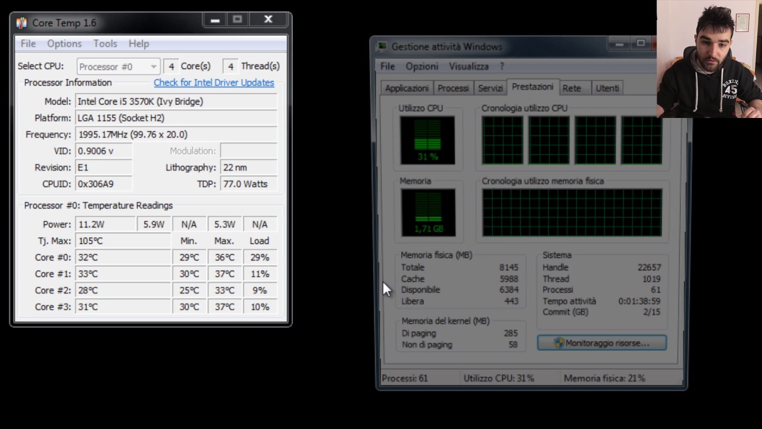Click the Task Manager title bar icon
This screenshot has height=429, width=762.
[x=382, y=46]
